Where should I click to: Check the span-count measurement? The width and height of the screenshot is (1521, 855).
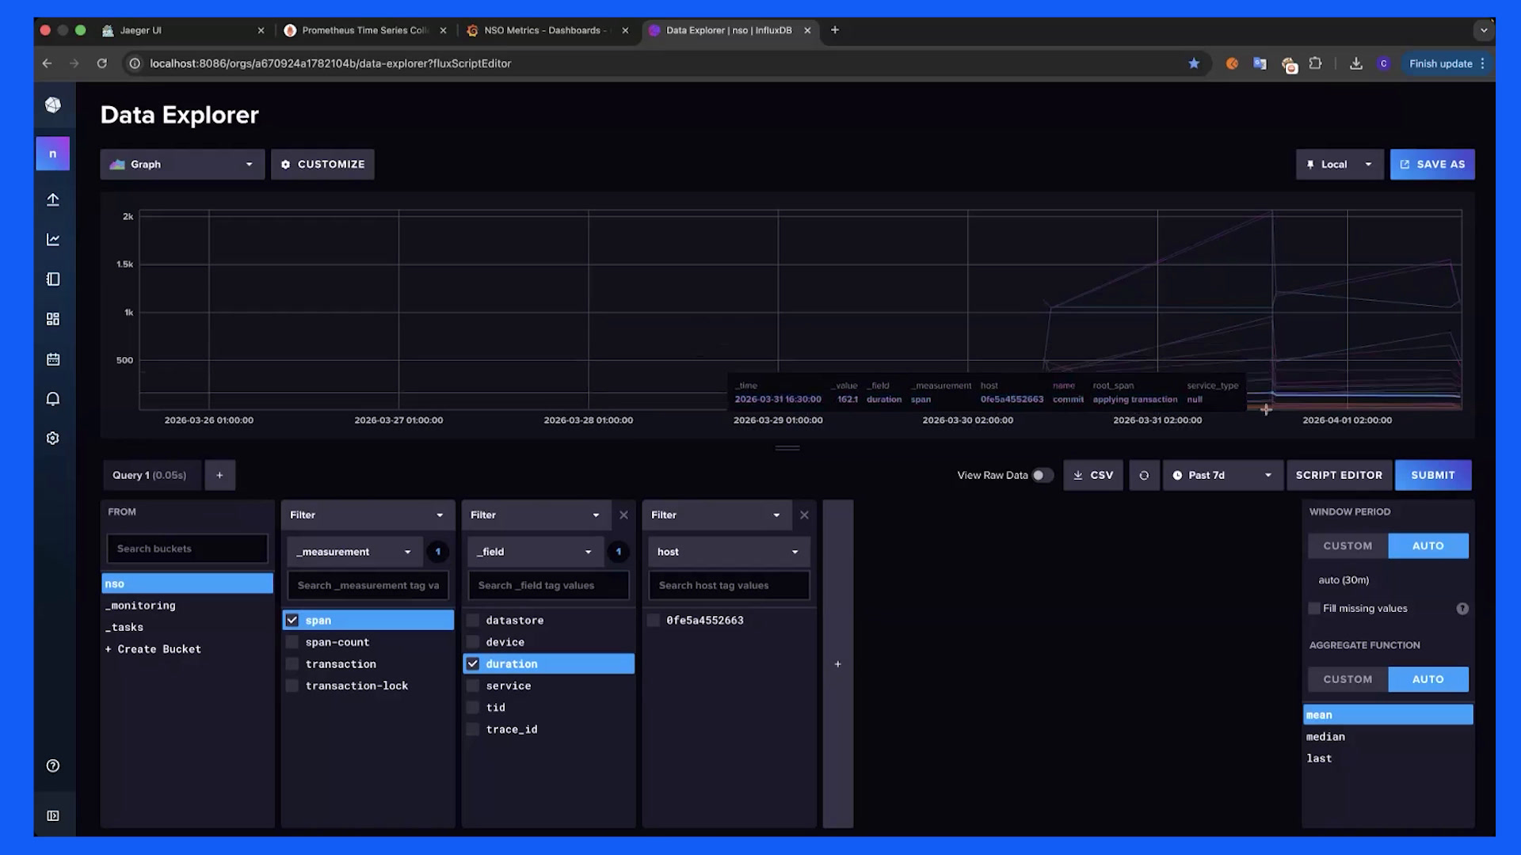click(x=292, y=642)
